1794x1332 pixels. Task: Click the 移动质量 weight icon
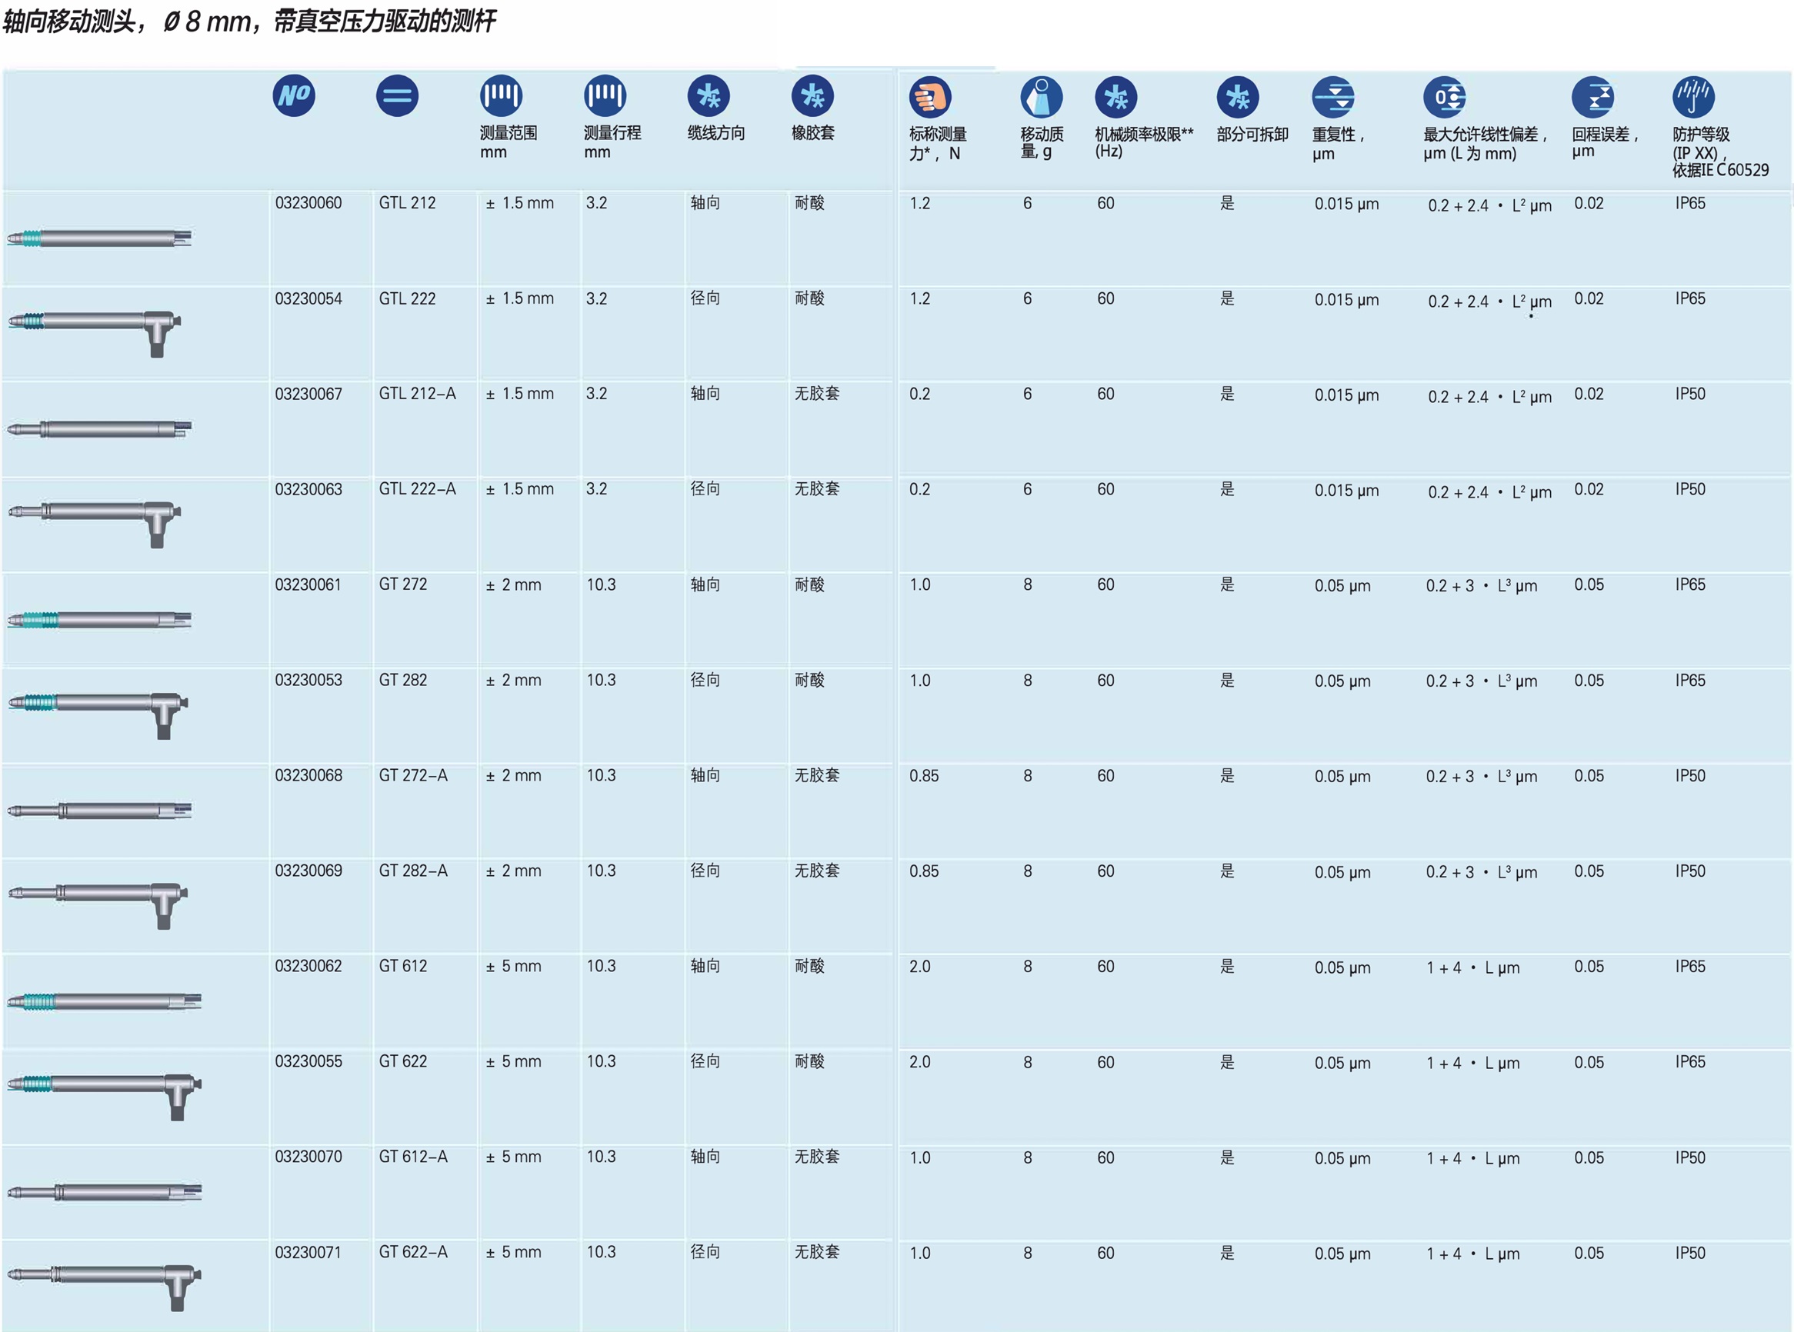coord(1042,98)
